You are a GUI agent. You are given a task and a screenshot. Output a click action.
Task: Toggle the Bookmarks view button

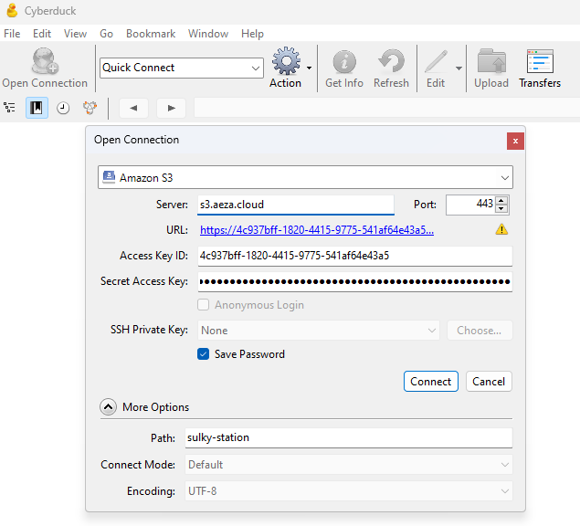pyautogui.click(x=37, y=108)
